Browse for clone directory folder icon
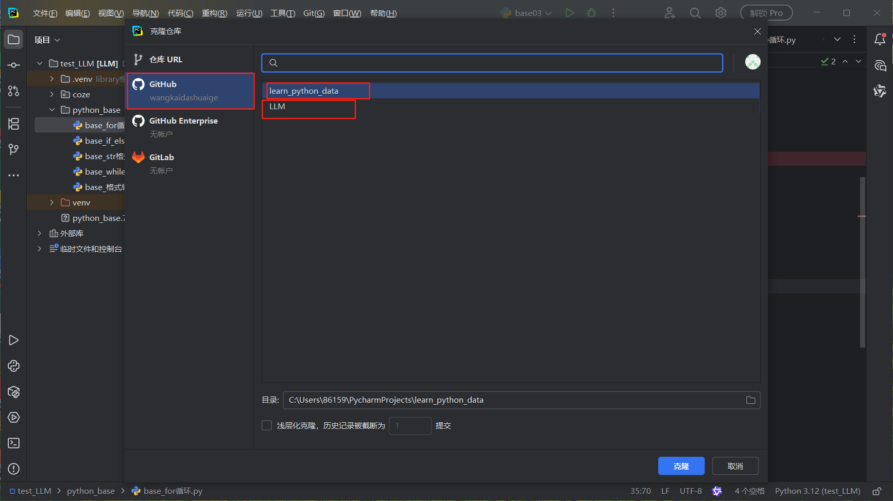This screenshot has width=893, height=501. coord(751,400)
